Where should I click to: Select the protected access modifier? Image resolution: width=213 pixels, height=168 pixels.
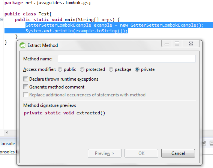click(82, 69)
